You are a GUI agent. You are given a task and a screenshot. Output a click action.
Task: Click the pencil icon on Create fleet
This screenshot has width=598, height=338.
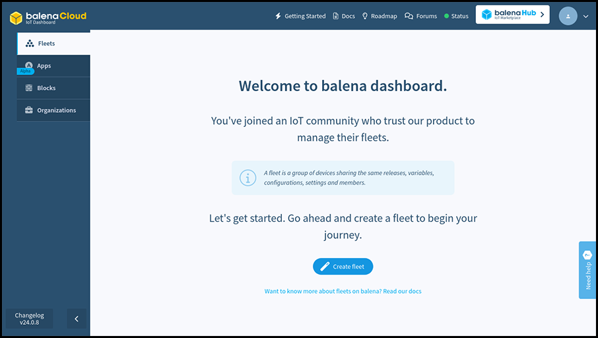point(325,266)
